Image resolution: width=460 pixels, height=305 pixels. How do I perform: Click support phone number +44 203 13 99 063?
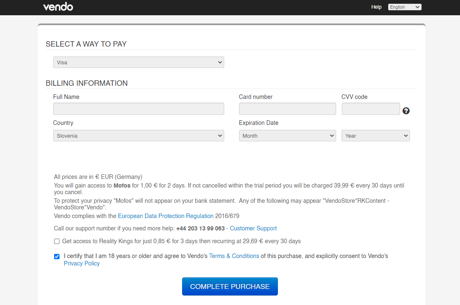coord(200,228)
